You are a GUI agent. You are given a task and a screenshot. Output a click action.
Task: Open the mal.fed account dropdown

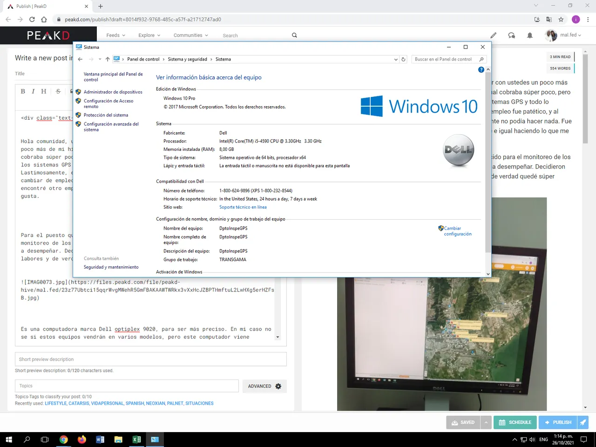[x=564, y=35]
